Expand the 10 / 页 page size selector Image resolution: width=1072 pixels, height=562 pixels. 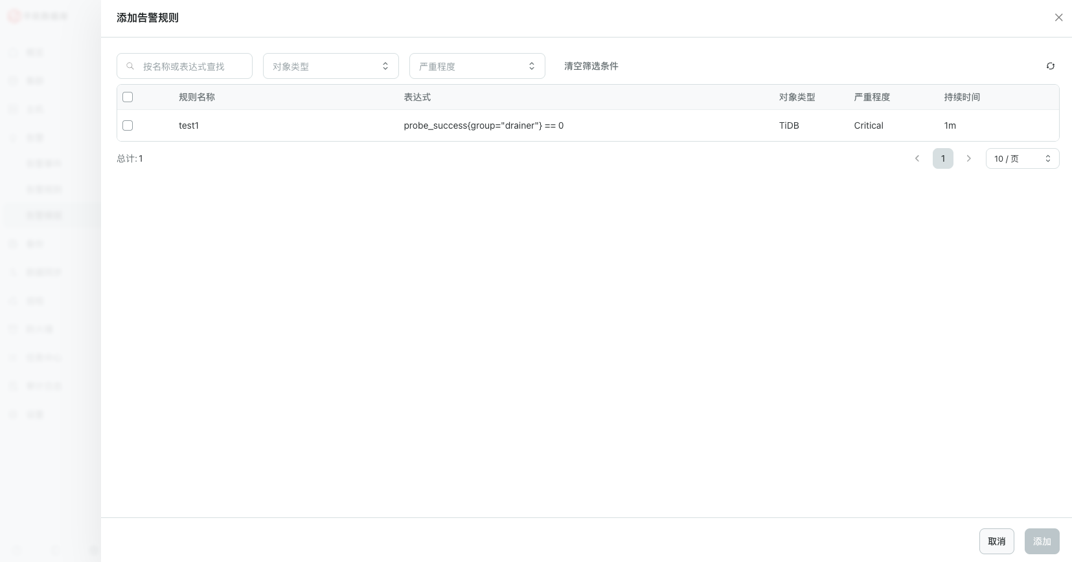click(1021, 158)
